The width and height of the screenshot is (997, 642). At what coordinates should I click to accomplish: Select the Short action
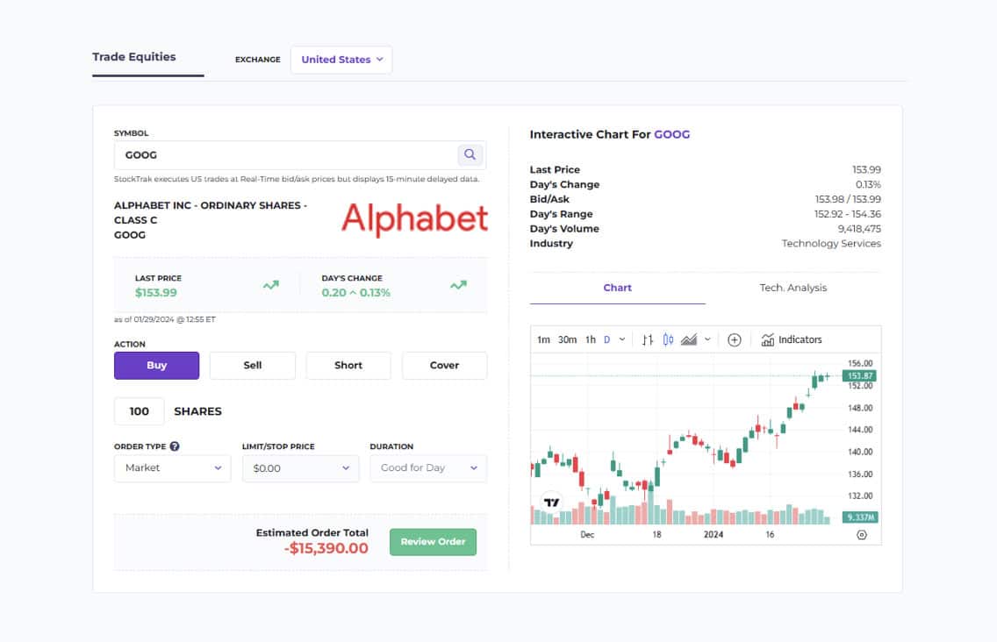tap(348, 366)
